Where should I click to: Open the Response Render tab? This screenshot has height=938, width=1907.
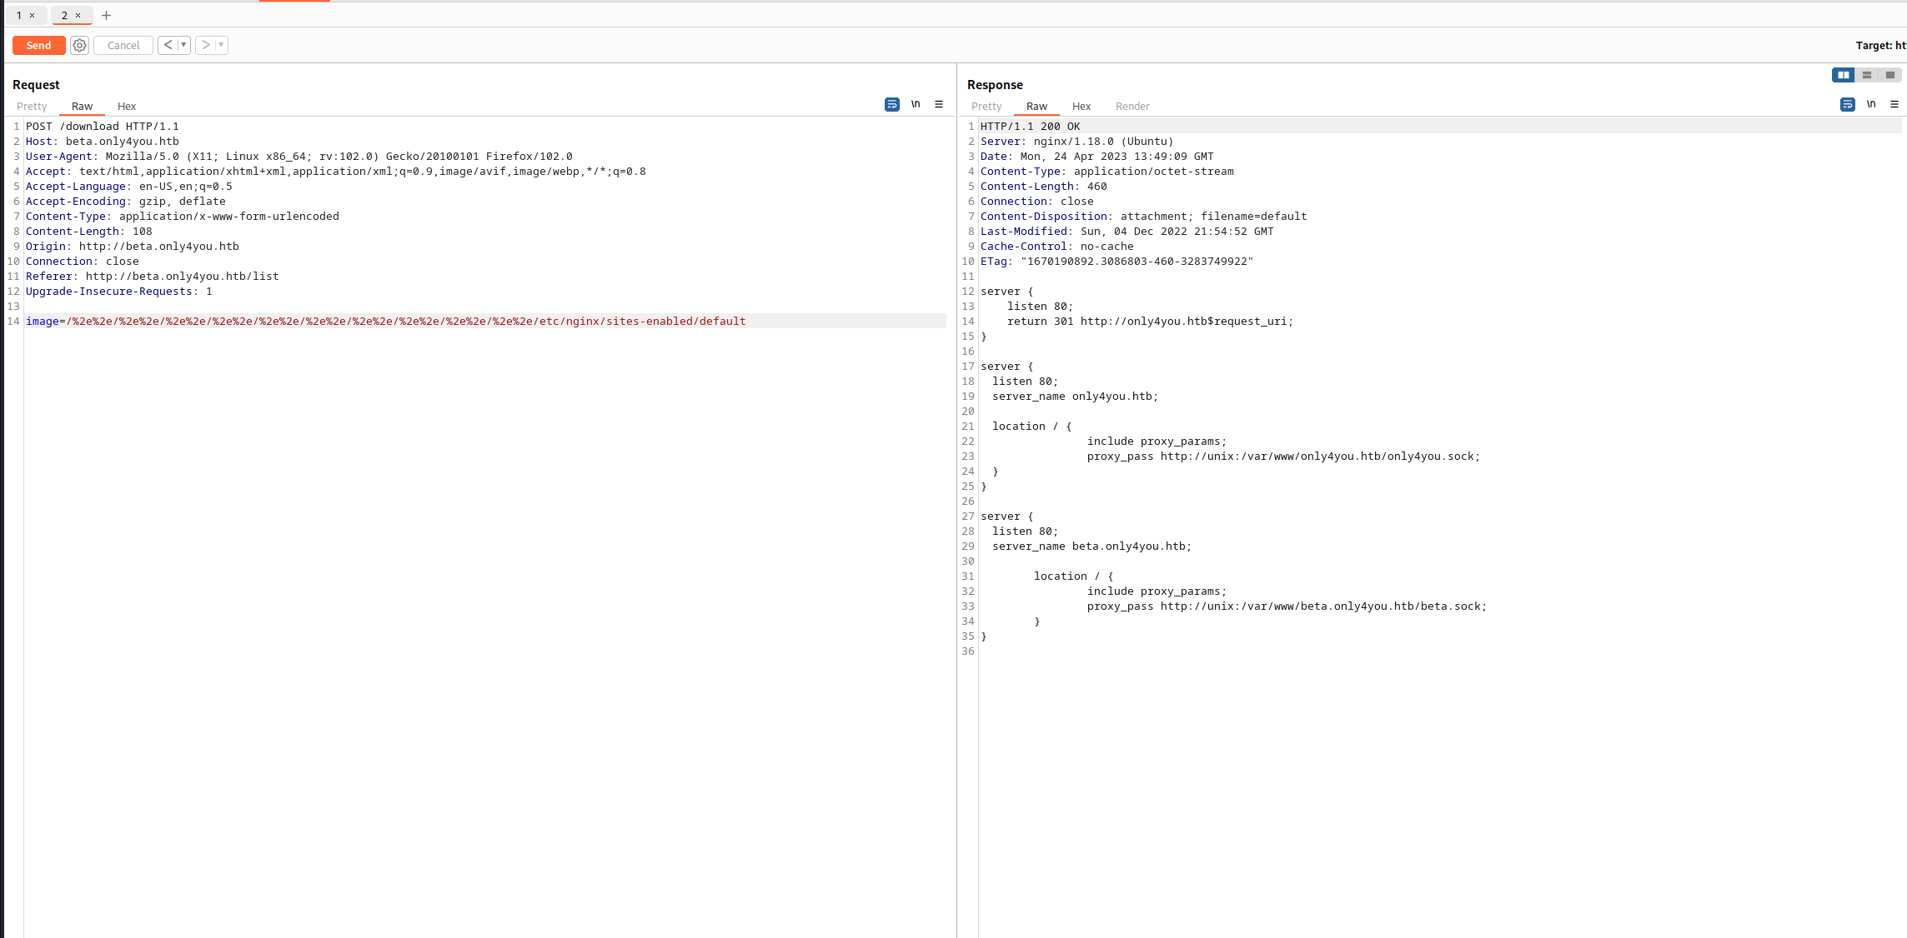coord(1132,106)
